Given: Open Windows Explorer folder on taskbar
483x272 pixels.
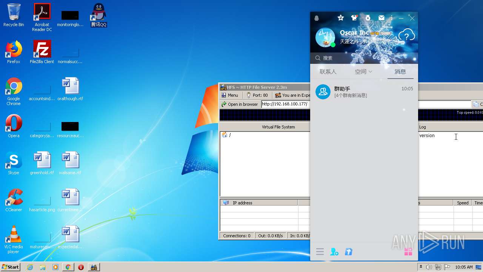Looking at the screenshot, I should pyautogui.click(x=43, y=267).
